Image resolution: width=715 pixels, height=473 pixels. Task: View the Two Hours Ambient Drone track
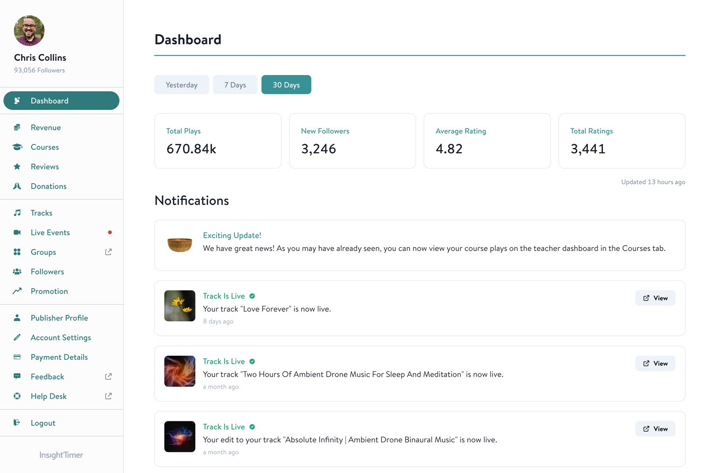pyautogui.click(x=655, y=363)
